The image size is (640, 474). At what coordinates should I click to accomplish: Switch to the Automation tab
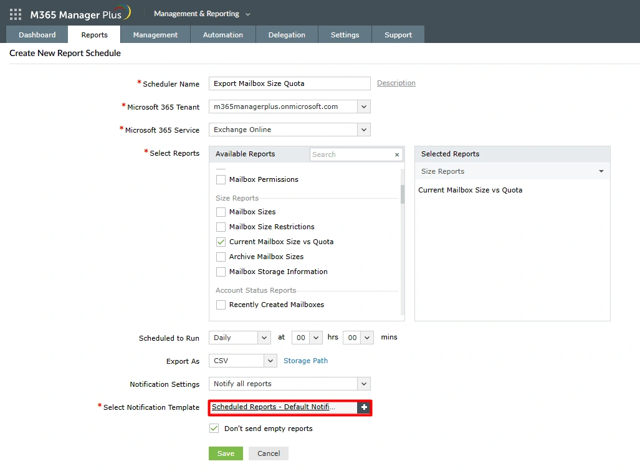pos(222,35)
